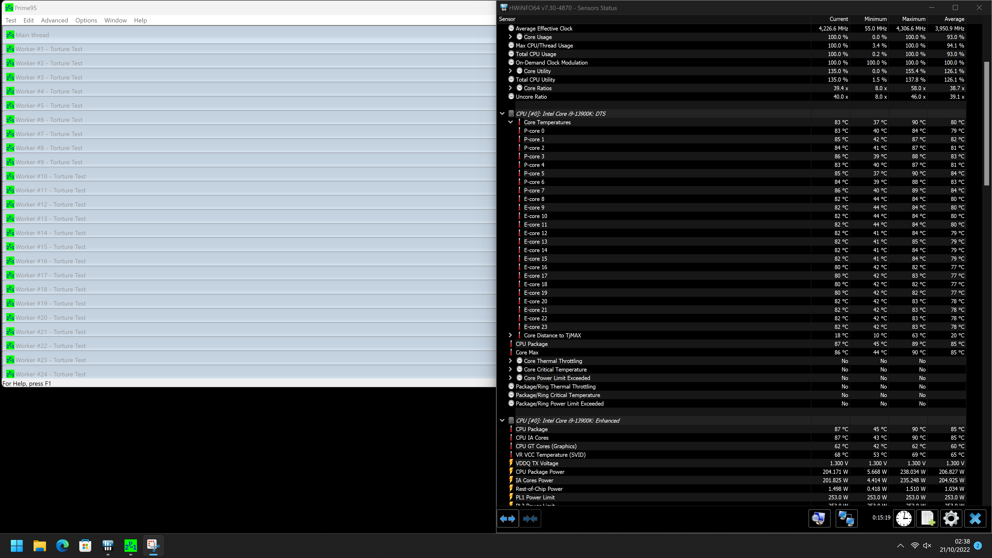Collapse the CPU i9-13900K DTS section
Screen dimensions: 992x558
[502, 114]
